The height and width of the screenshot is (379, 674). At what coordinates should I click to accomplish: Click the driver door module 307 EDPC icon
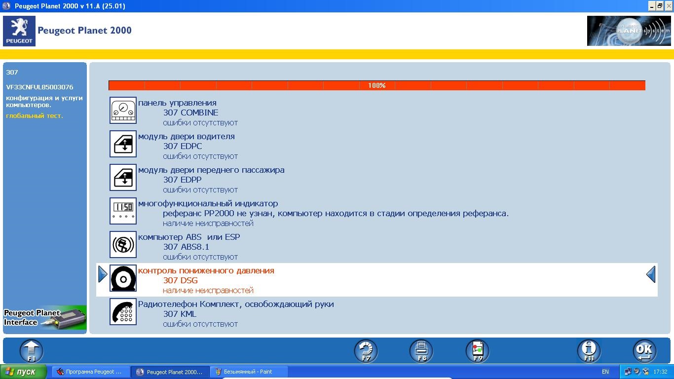click(x=123, y=144)
